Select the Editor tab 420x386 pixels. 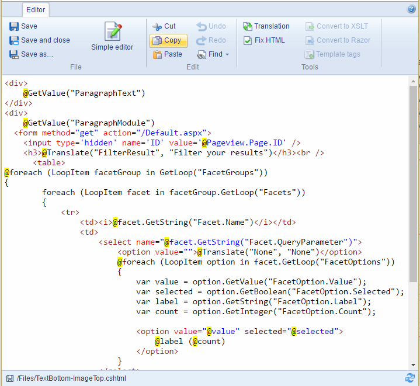[x=36, y=10]
